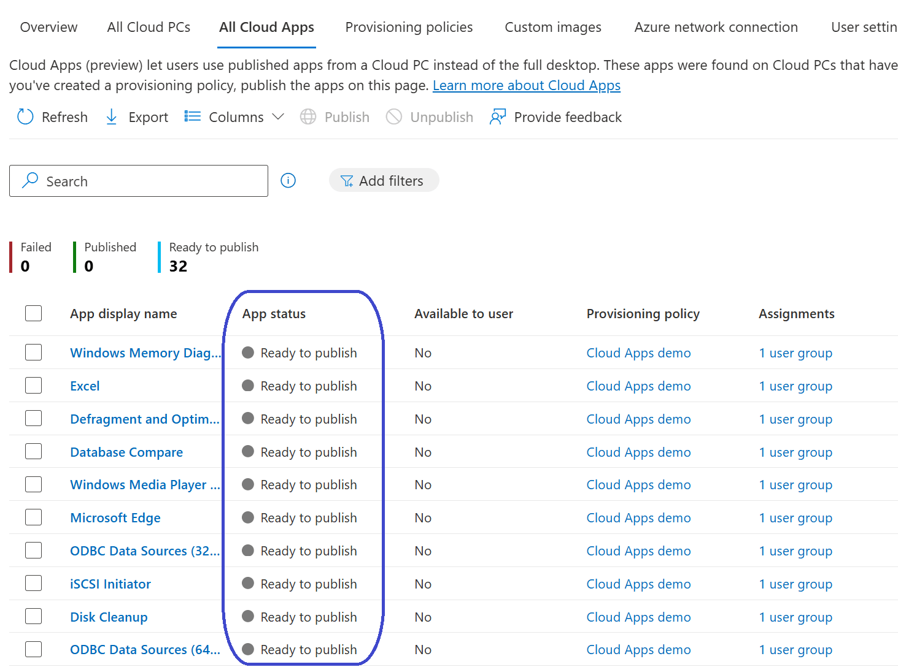Screen dimensions: 898x667
Task: Click the Refresh icon in the toolbar
Action: click(x=25, y=116)
